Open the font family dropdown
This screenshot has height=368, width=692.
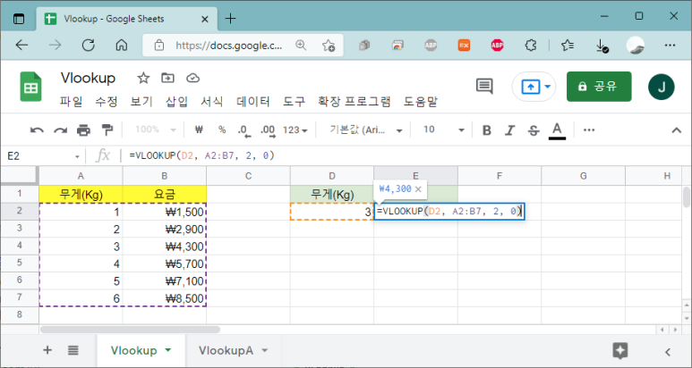click(x=365, y=130)
